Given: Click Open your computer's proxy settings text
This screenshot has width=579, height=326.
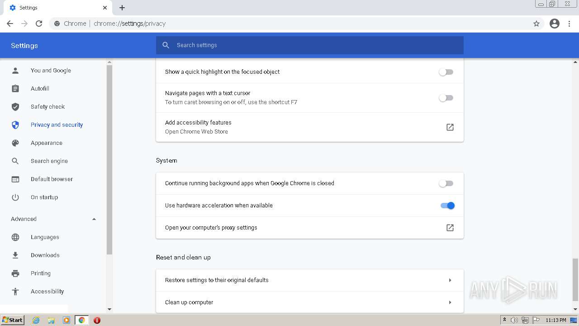Looking at the screenshot, I should [x=211, y=228].
